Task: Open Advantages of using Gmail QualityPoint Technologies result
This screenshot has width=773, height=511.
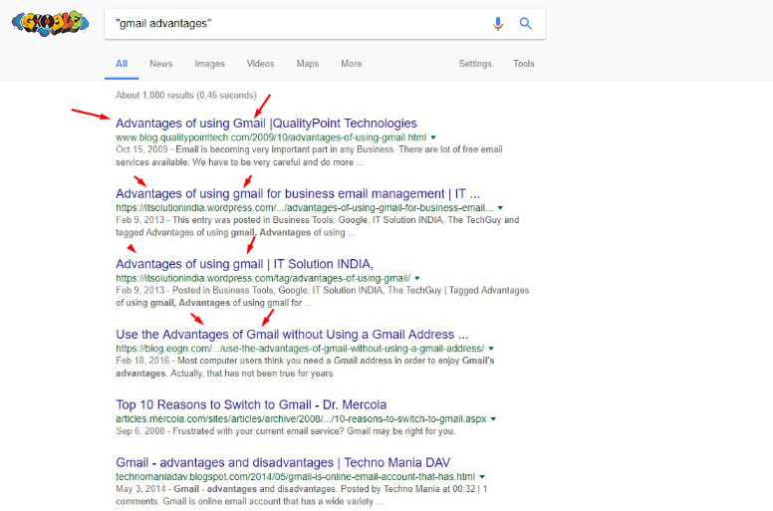Action: coord(266,124)
